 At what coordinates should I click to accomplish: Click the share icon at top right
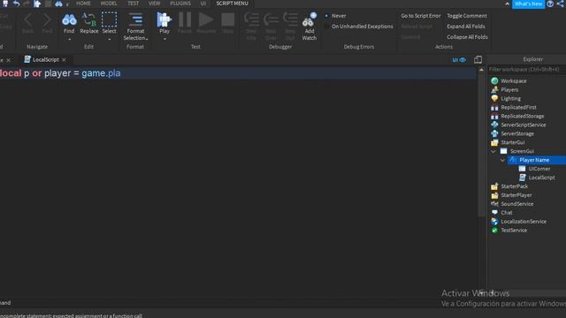pos(560,4)
